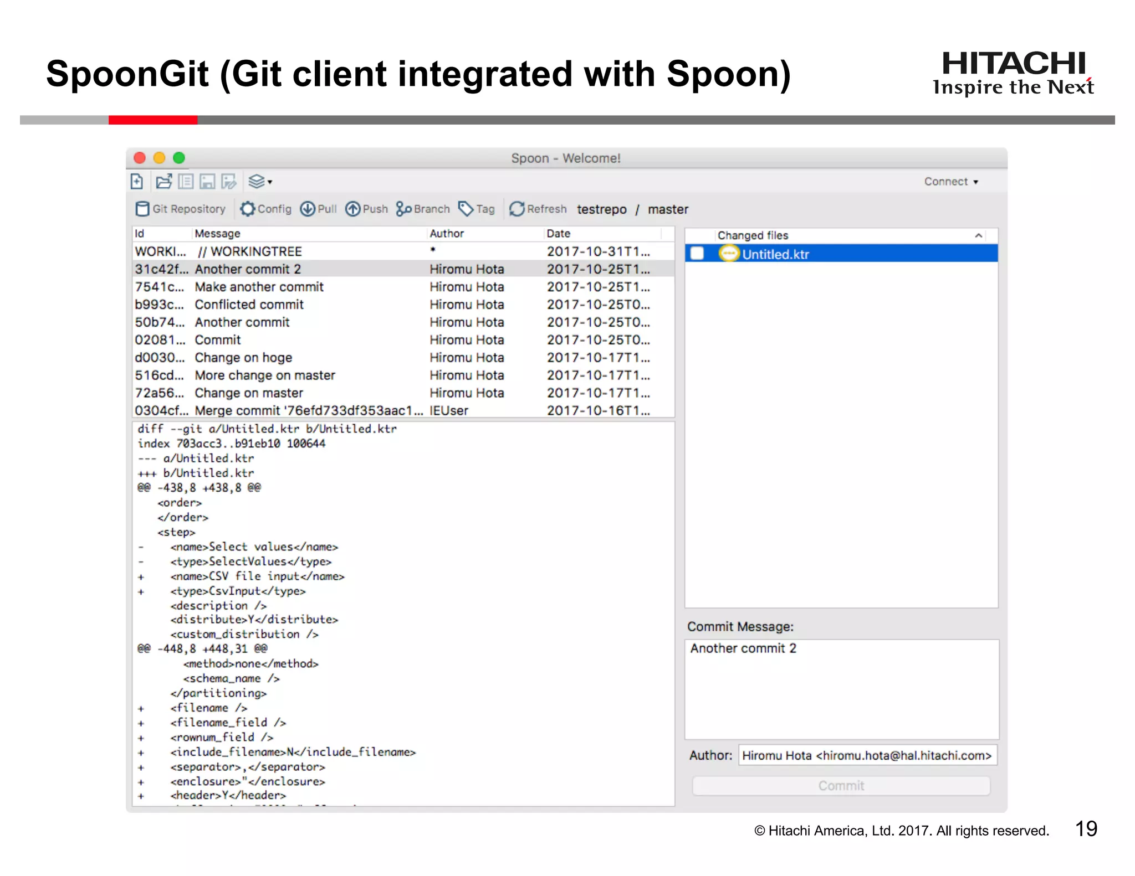Click added line 'CSV file input' name
This screenshot has width=1135, height=876.
(257, 576)
